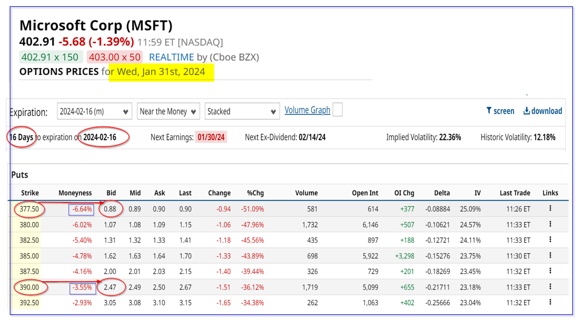This screenshot has width=579, height=320.
Task: Sort by the Bid column header
Action: point(111,193)
